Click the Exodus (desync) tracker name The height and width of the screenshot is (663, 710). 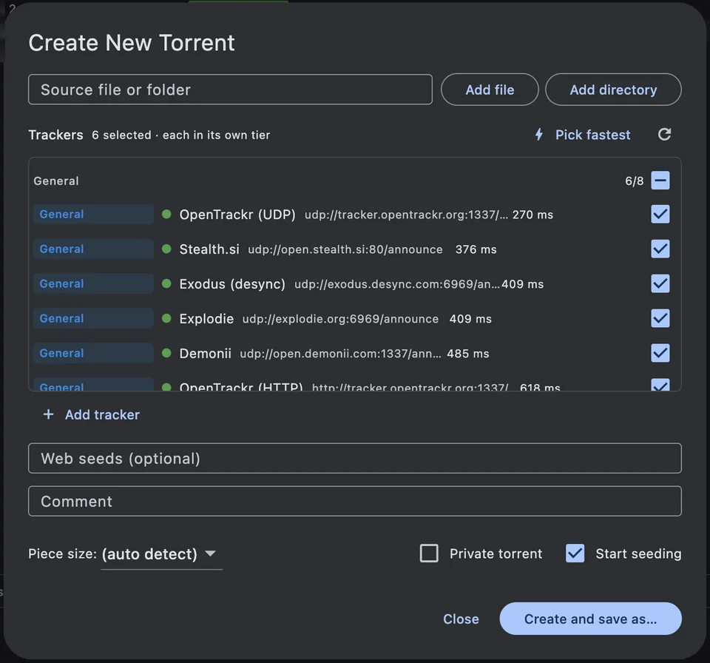click(x=232, y=284)
